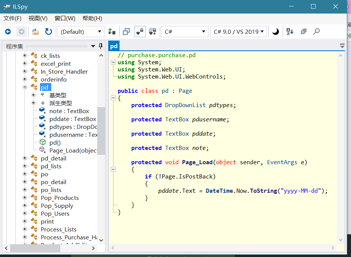This screenshot has width=351, height=257.
Task: Click the Page type link in code
Action: tap(185, 91)
